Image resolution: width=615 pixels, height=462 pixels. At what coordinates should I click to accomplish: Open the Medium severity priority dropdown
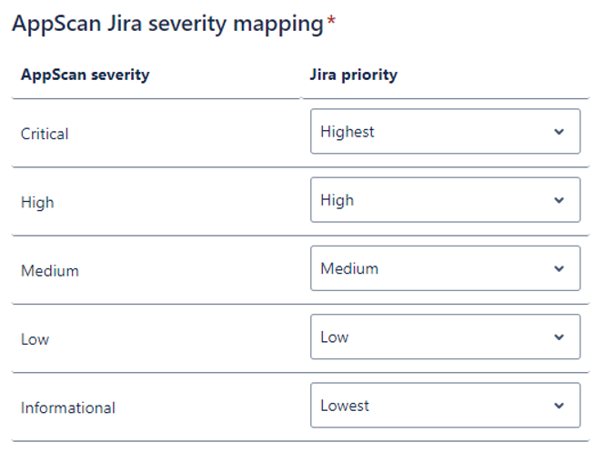tap(445, 268)
